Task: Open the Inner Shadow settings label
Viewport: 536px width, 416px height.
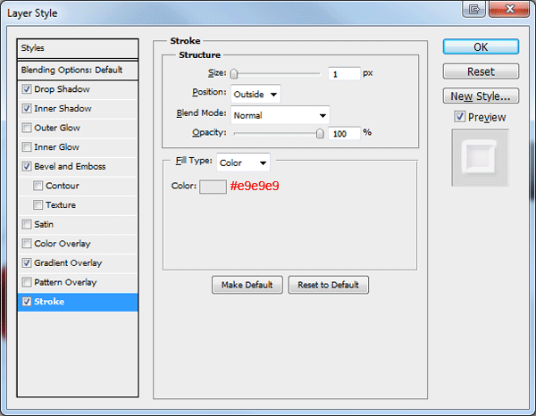Action: coord(63,109)
